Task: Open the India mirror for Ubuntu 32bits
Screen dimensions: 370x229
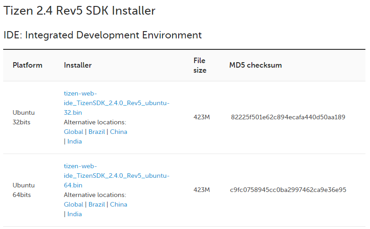Action: point(75,141)
